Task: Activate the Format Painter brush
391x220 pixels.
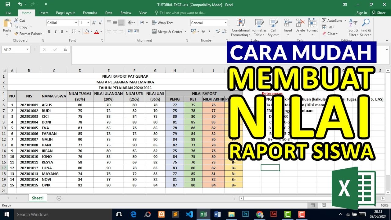Action: 28,34
